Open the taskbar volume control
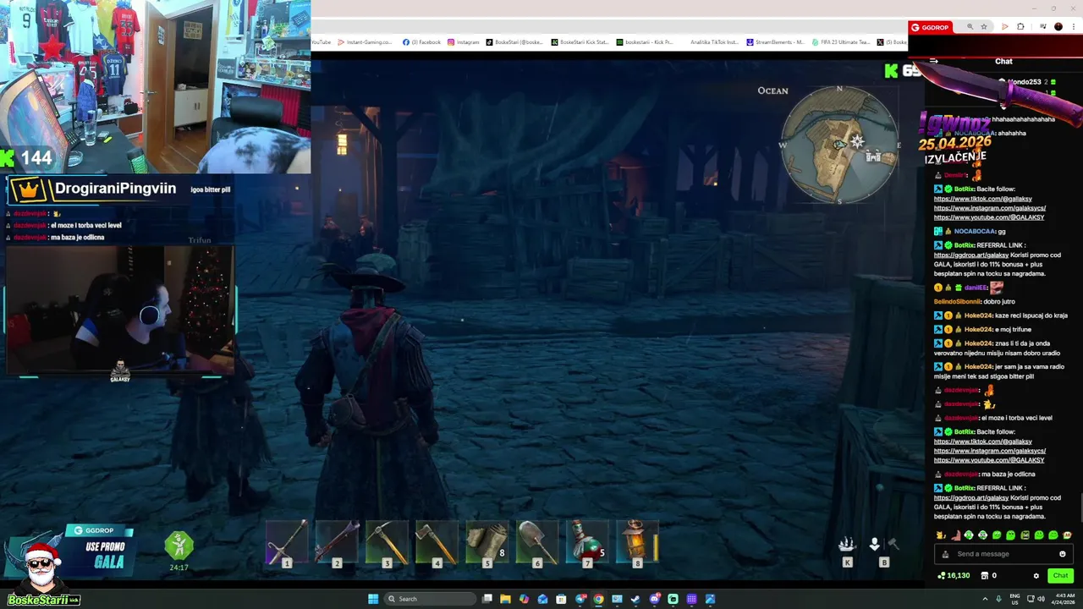 [x=1042, y=599]
